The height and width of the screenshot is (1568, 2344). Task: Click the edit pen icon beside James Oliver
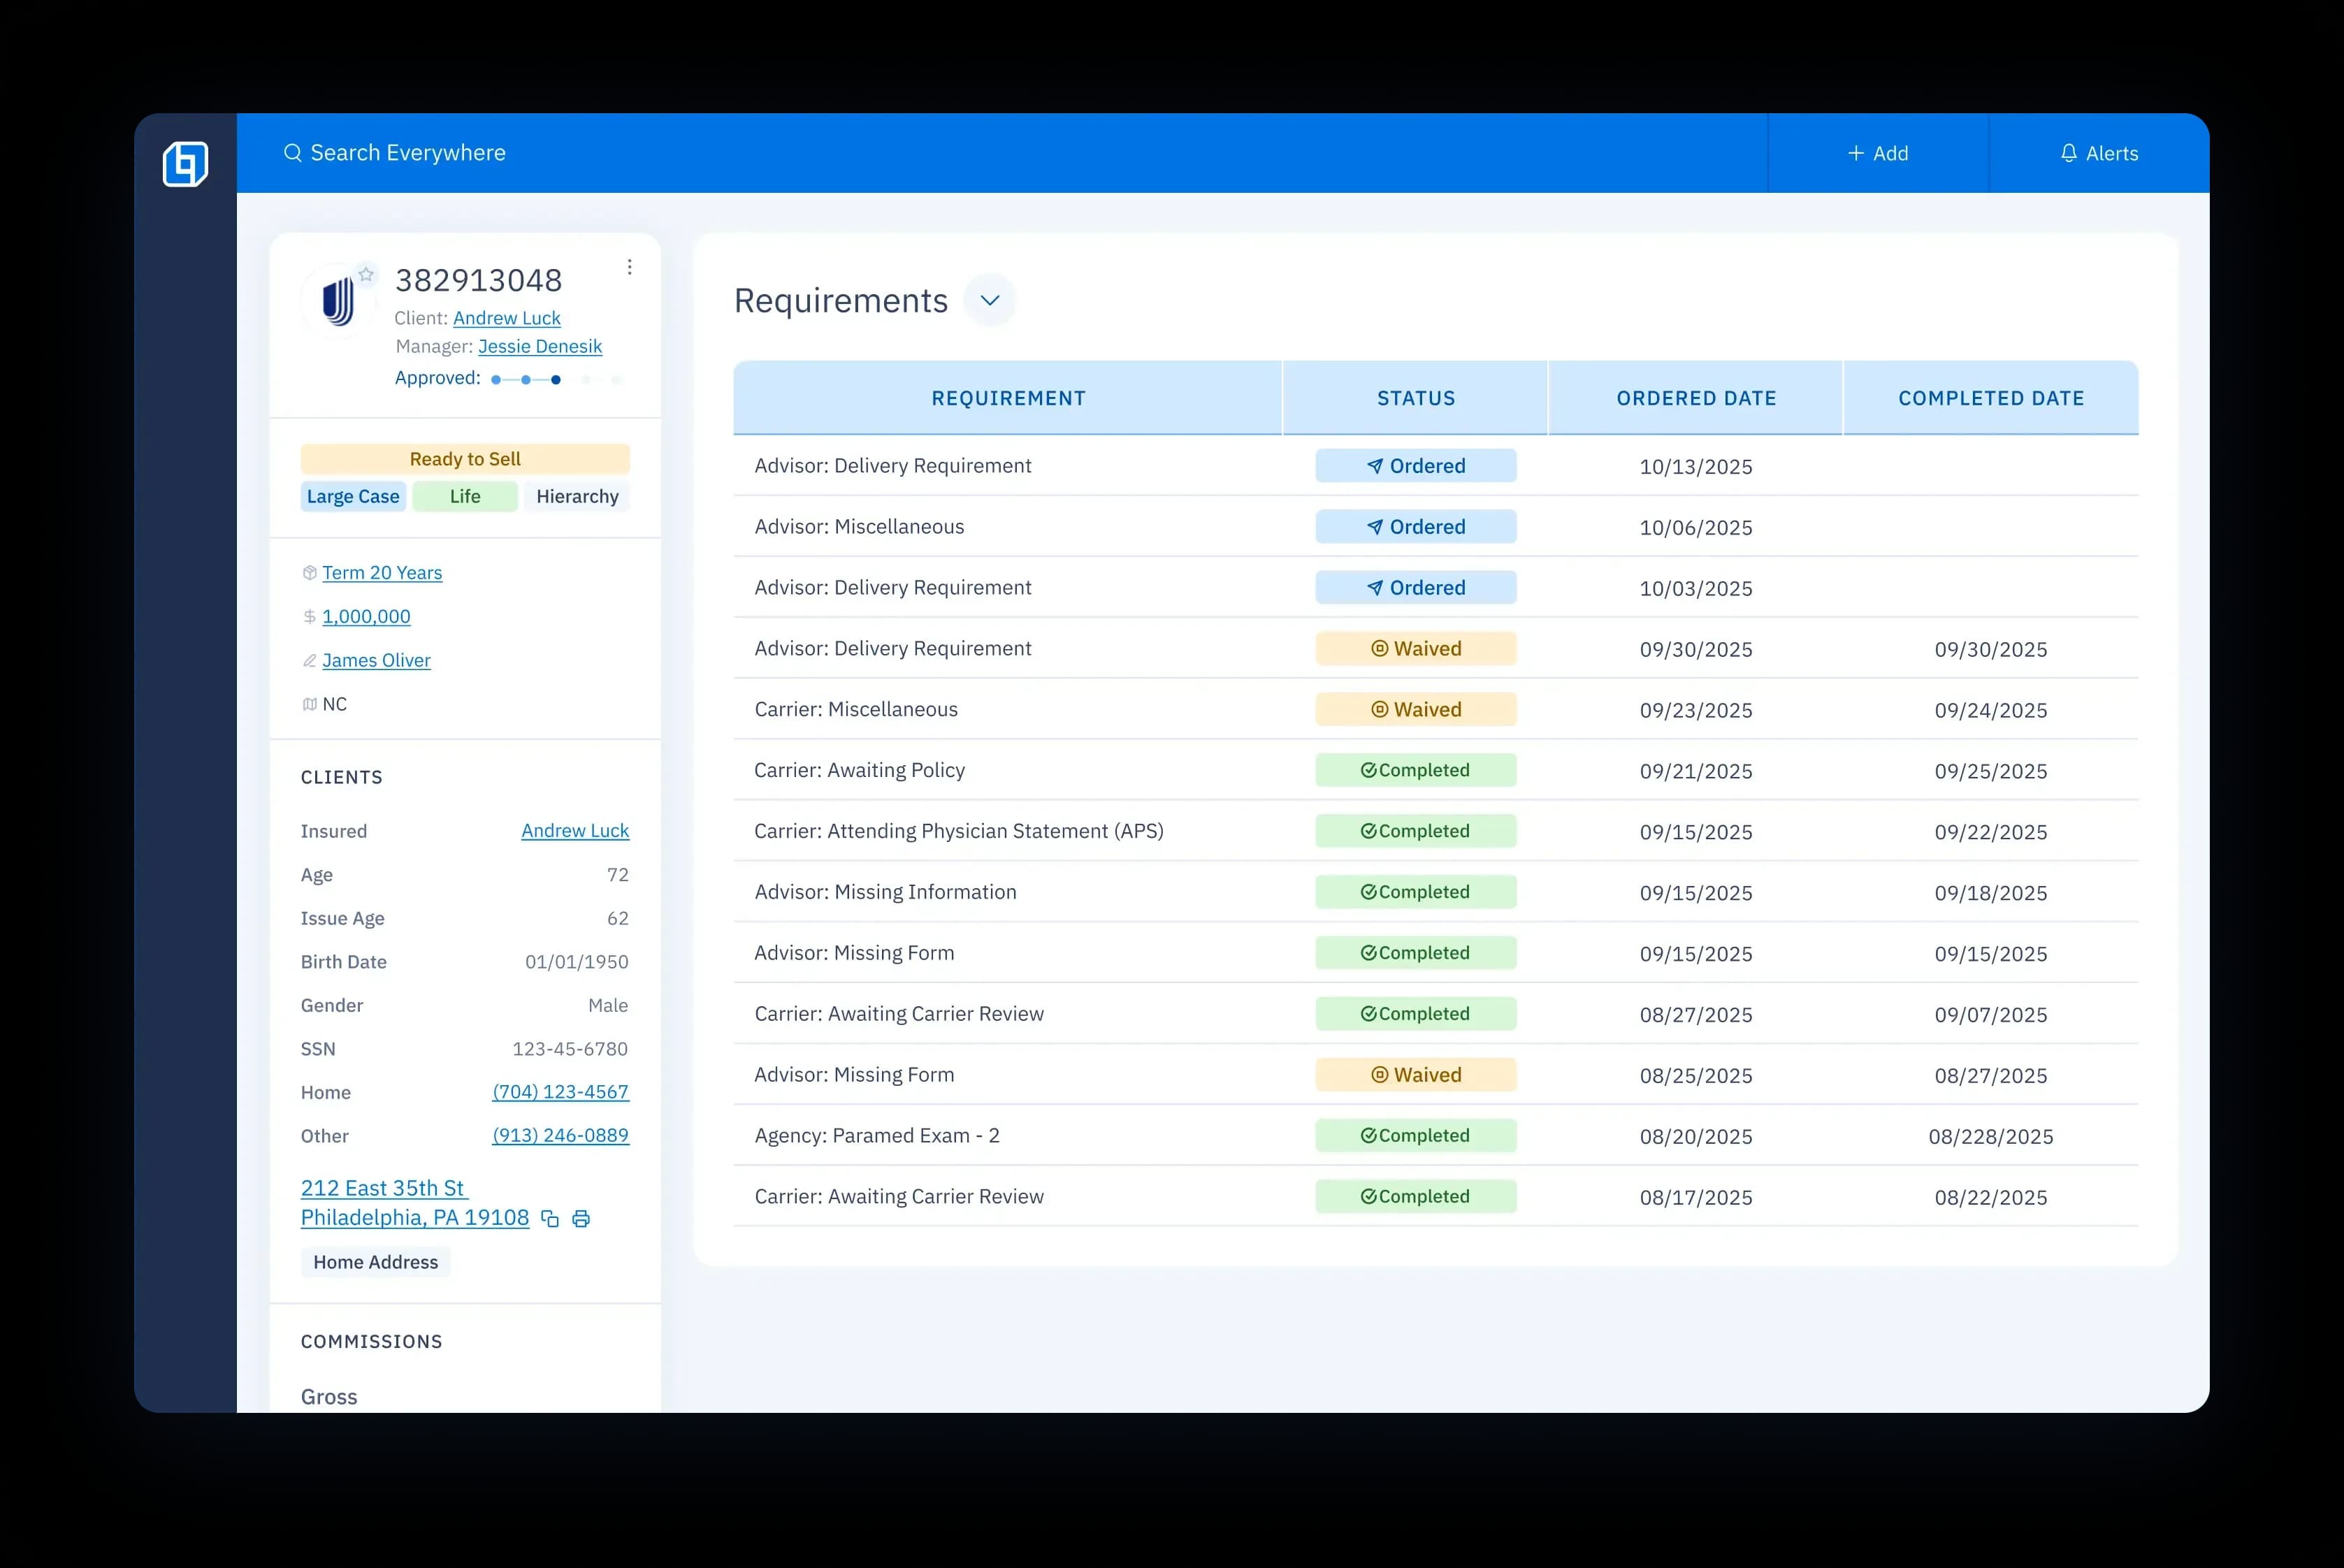pos(309,660)
